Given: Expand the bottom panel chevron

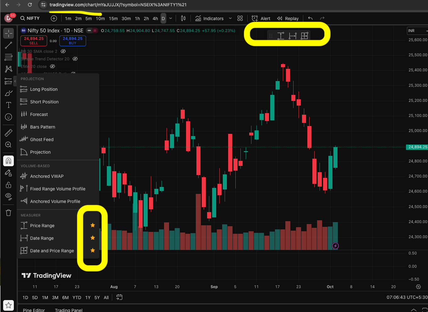Looking at the screenshot, I should [x=414, y=310].
